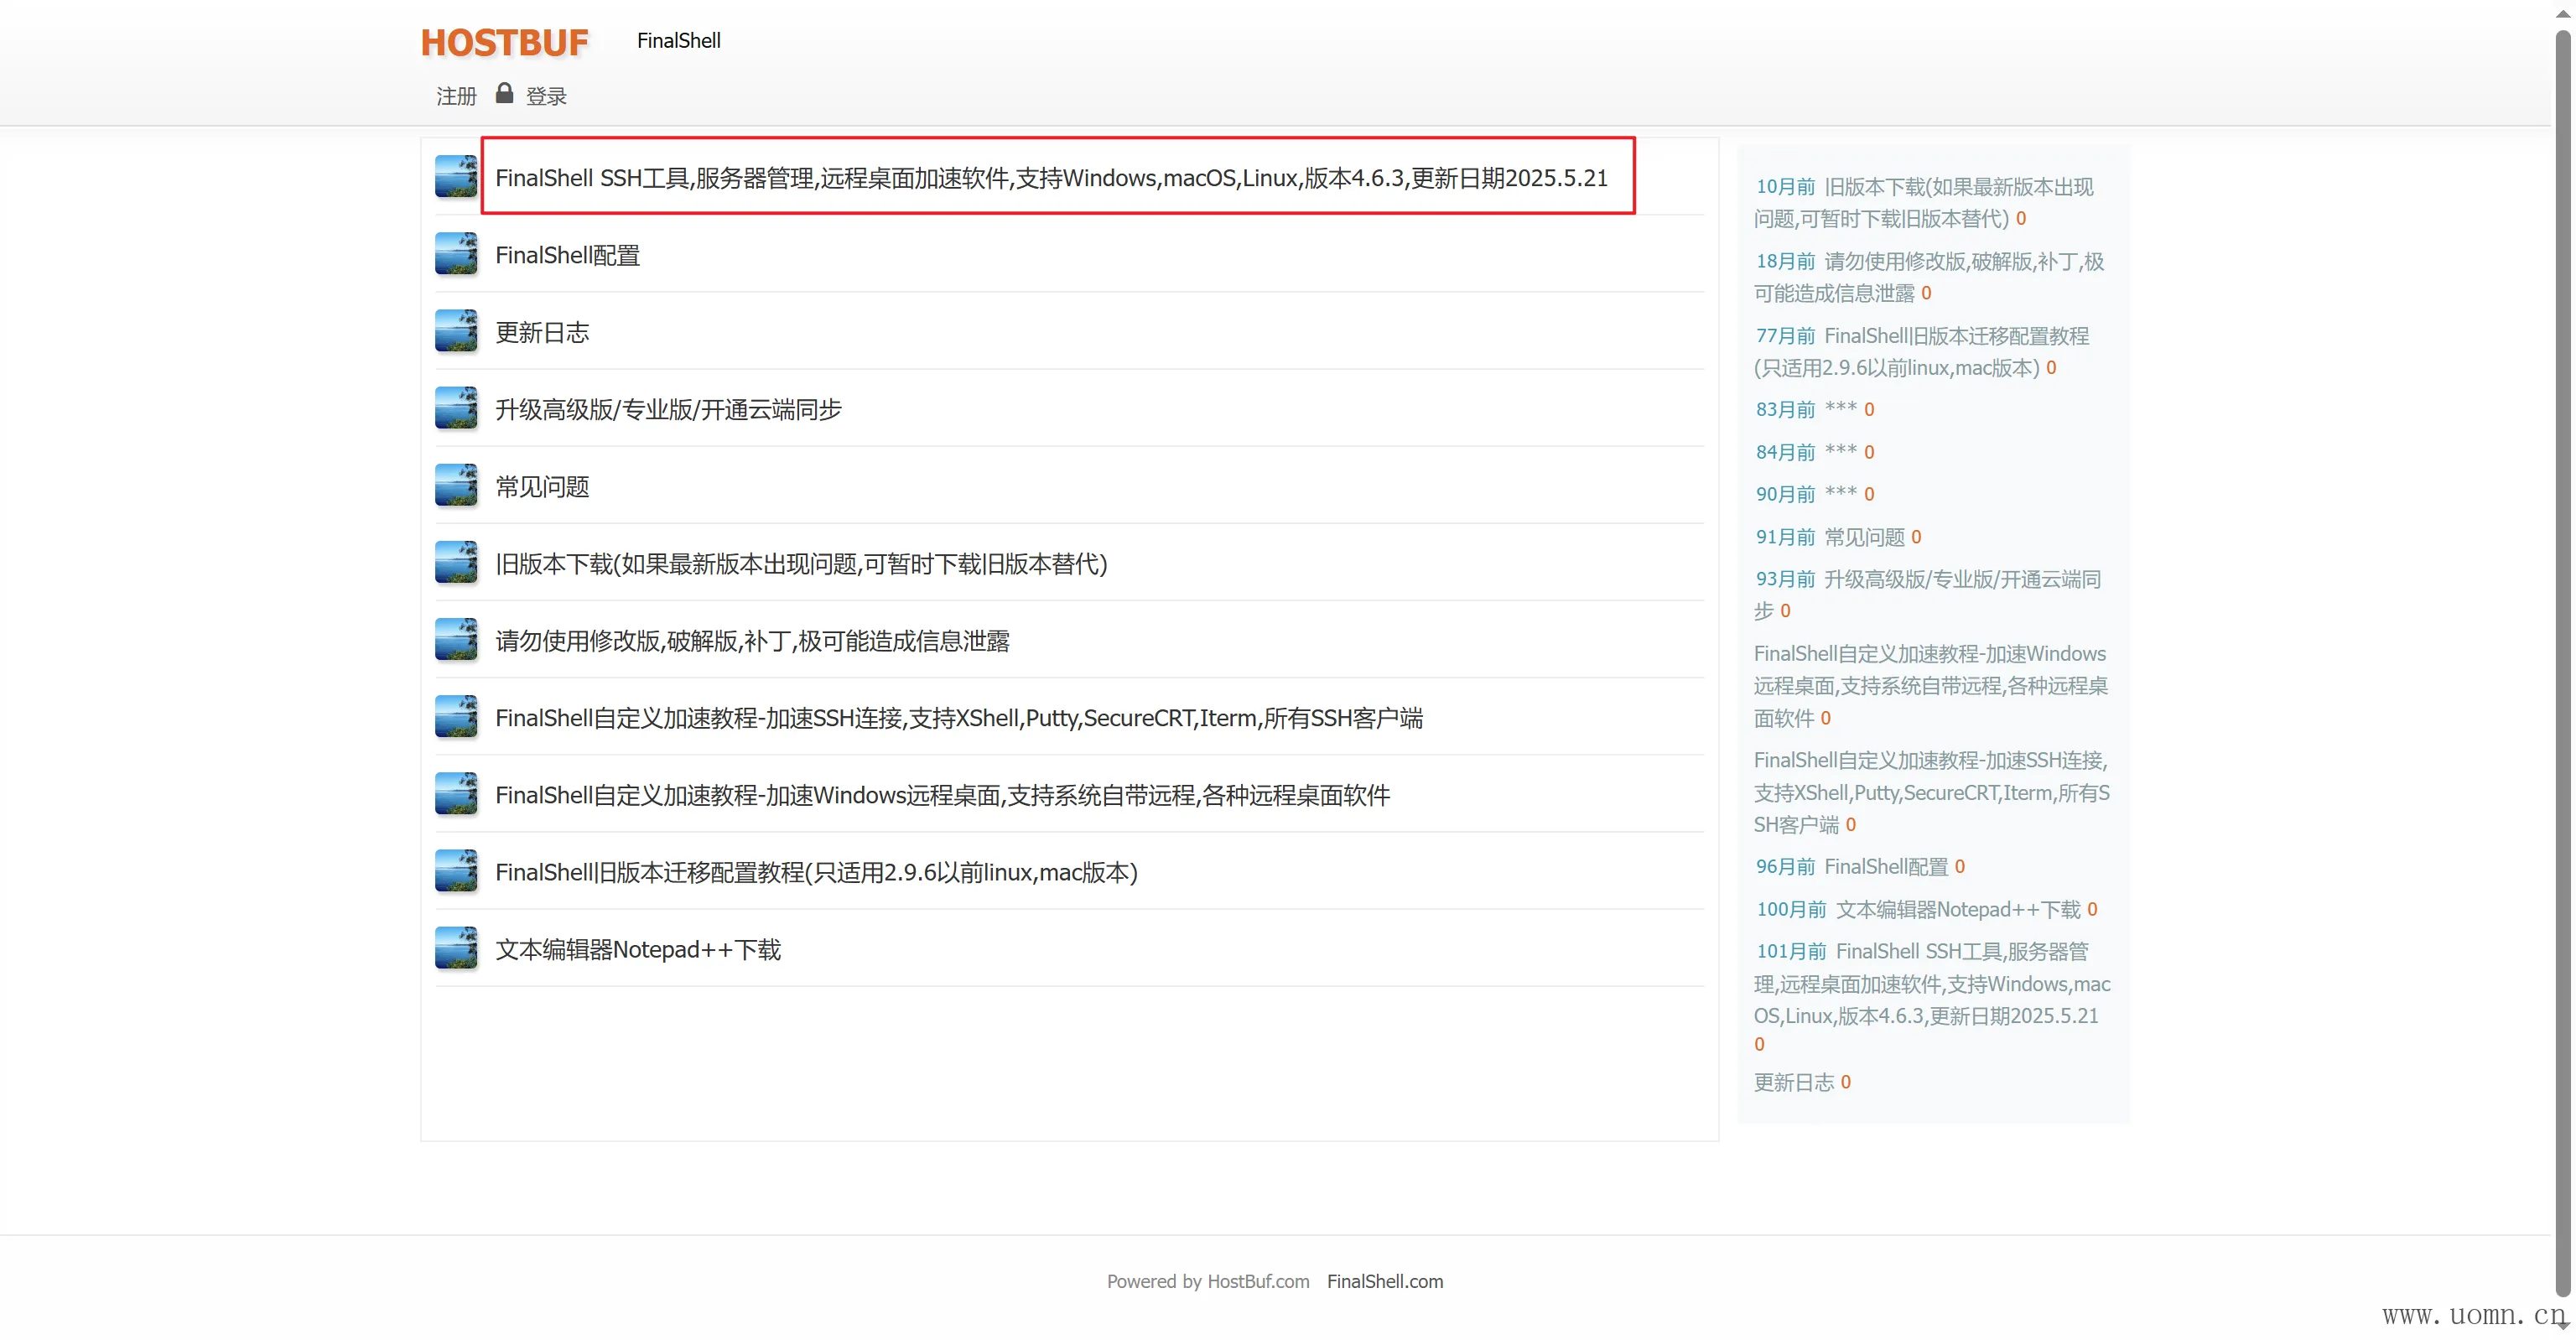Click the thumbnail icon beside 更新日志
This screenshot has height=1340, width=2576.
[456, 332]
